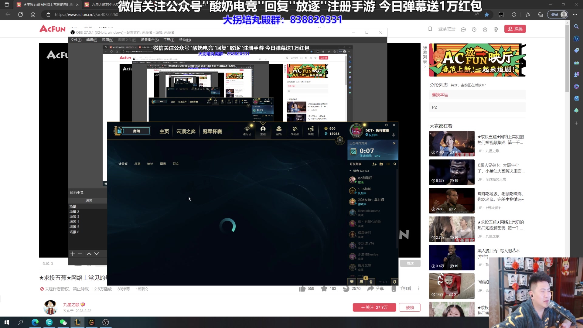Open the 生涯 profile icon in League client
The width and height of the screenshot is (583, 328).
[263, 131]
